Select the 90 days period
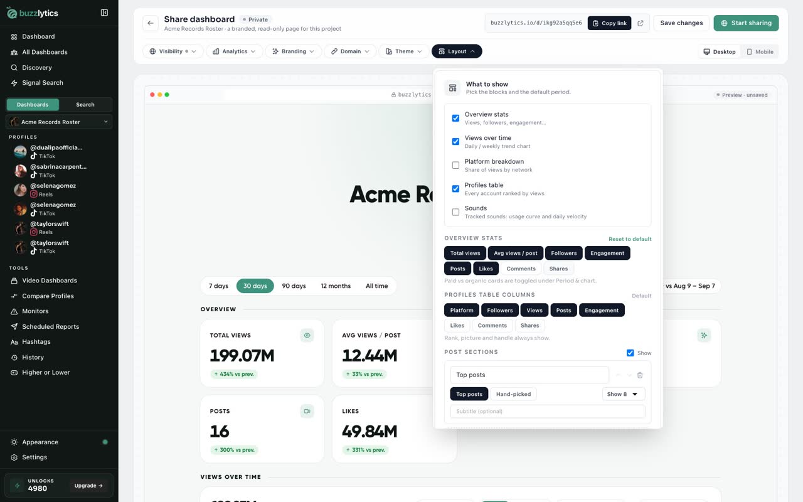The height and width of the screenshot is (502, 803). pos(294,286)
